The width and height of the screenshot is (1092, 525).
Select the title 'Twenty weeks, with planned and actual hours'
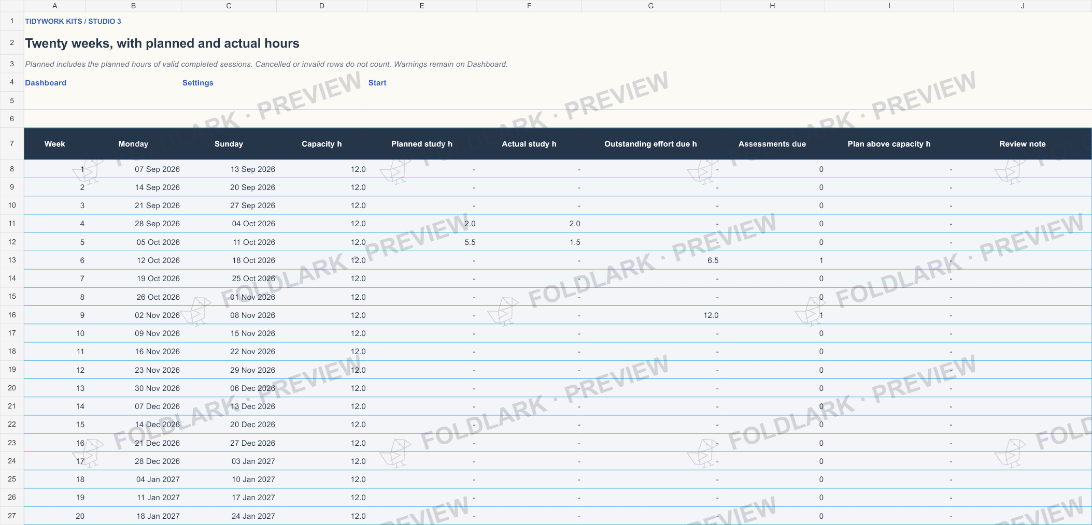162,43
